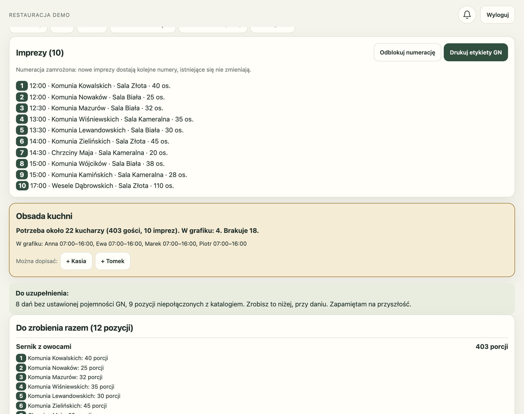Viewport: 524px width, 414px height.
Task: Click number badge 1 beside Komunia Kowalskich 12:00
Action: coord(22,86)
